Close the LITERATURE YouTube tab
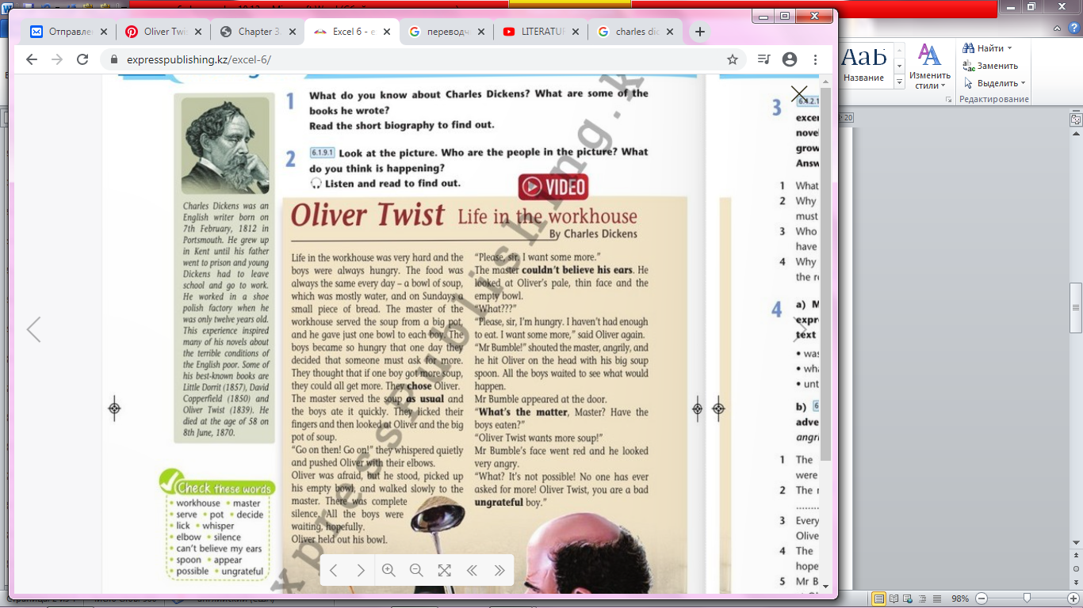Image resolution: width=1083 pixels, height=608 pixels. click(576, 32)
